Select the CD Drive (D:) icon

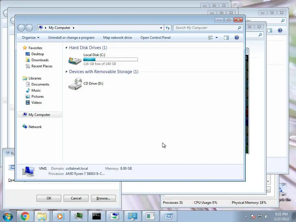75,84
